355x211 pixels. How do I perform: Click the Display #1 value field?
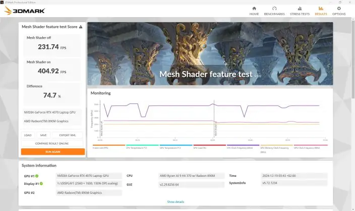(x=89, y=184)
